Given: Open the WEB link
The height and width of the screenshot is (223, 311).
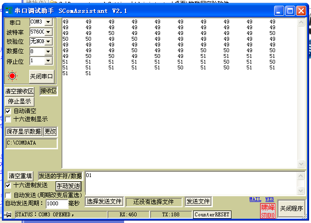Looking at the screenshot, I should coord(269,199).
